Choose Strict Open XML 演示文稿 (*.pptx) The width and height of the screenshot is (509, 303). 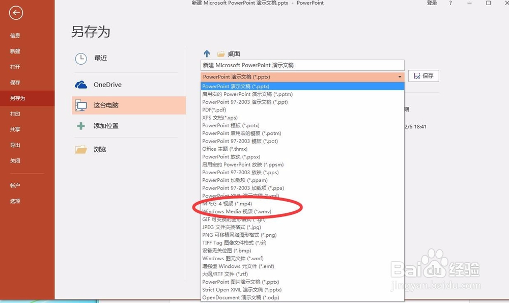click(302, 290)
